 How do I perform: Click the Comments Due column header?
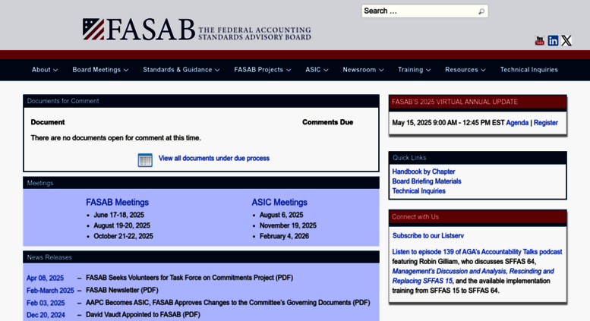point(327,122)
